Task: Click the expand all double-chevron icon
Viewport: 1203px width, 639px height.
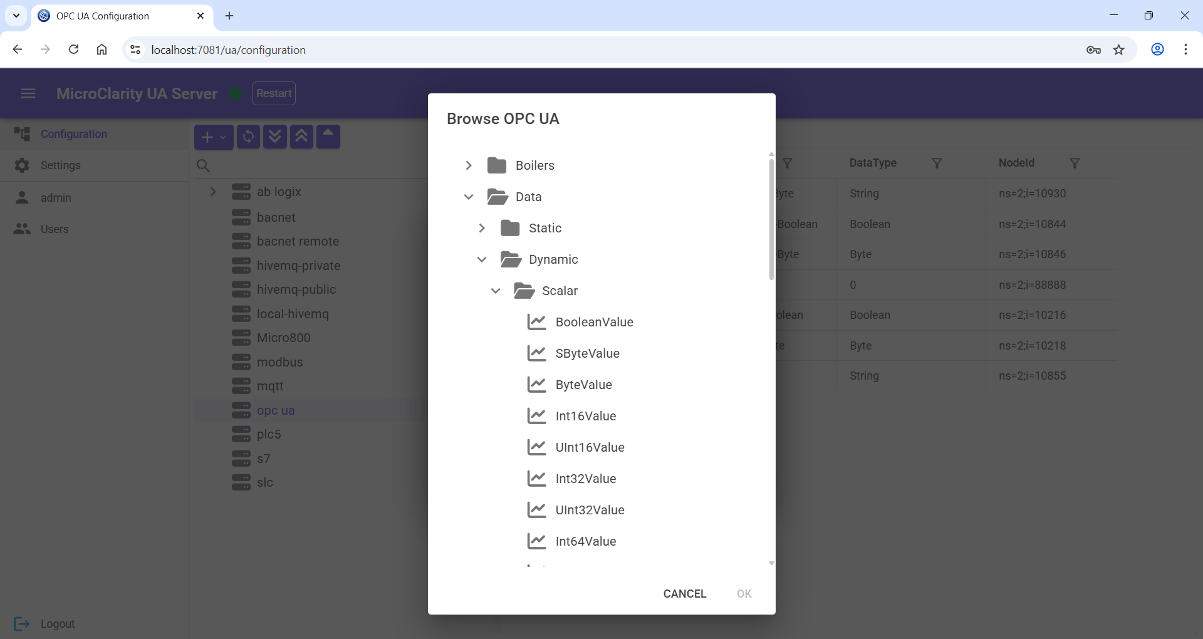Action: click(275, 137)
